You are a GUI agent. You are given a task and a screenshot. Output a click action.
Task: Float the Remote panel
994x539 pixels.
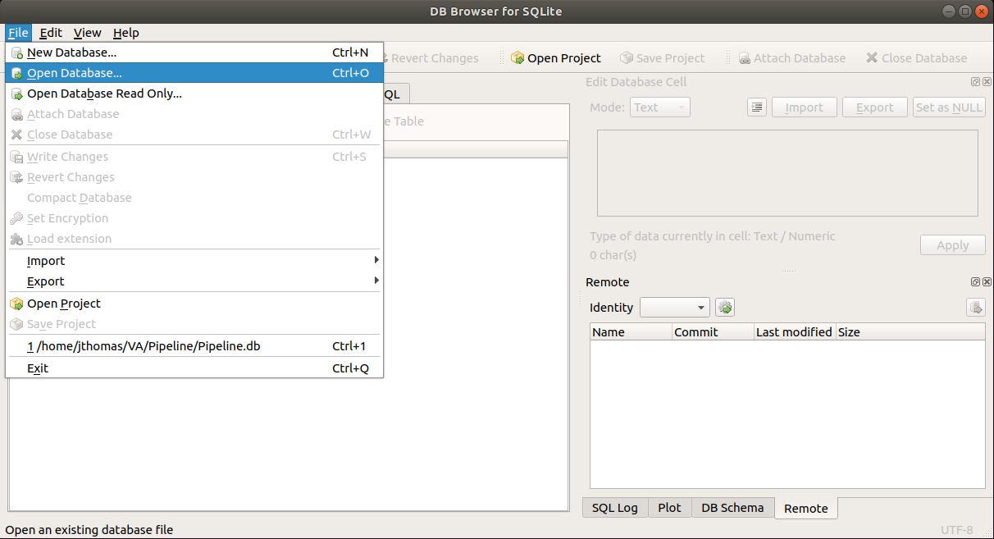coord(975,281)
